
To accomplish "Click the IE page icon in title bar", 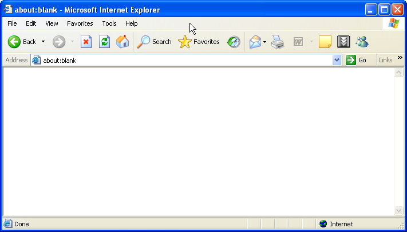I will [x=8, y=10].
